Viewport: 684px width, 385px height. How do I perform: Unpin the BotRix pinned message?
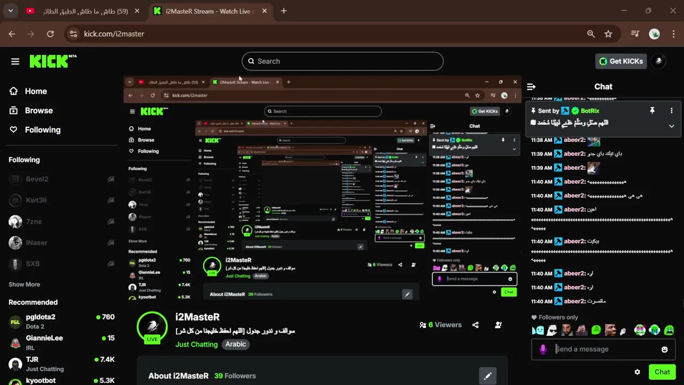(x=652, y=111)
